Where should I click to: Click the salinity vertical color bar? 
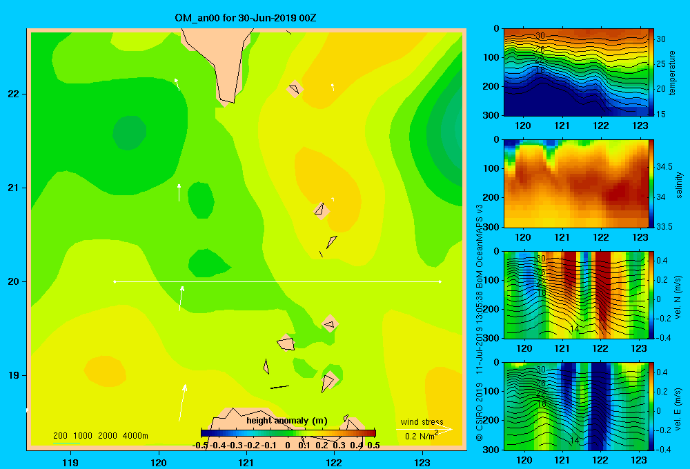[x=651, y=183]
